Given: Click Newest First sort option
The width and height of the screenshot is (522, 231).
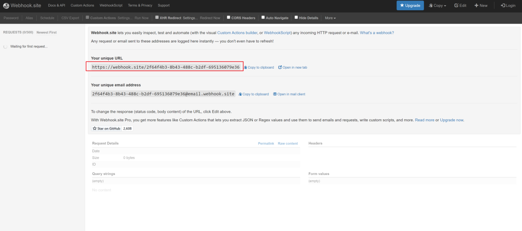Looking at the screenshot, I should (46, 32).
